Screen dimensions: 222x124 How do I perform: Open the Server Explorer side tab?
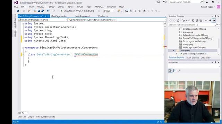tap(15, 21)
